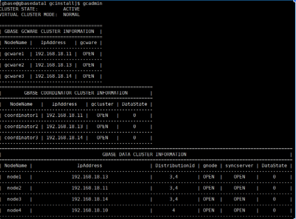Click gnode OPEN in node1 row
Image resolution: width=296 pixels, height=219 pixels.
(x=209, y=177)
